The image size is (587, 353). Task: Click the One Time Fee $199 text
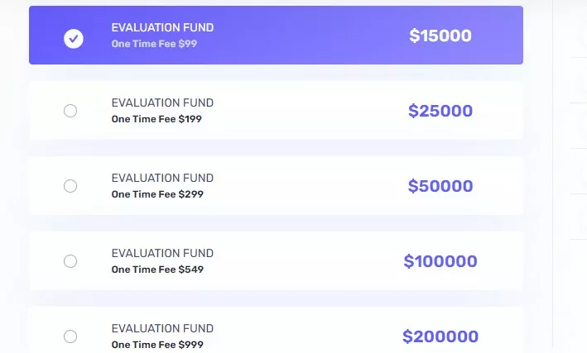click(156, 119)
